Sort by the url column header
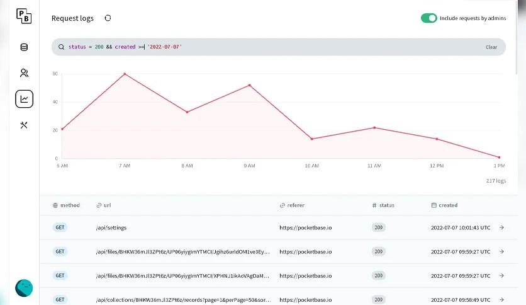Viewport: 526px width, 305px height. (x=104, y=205)
